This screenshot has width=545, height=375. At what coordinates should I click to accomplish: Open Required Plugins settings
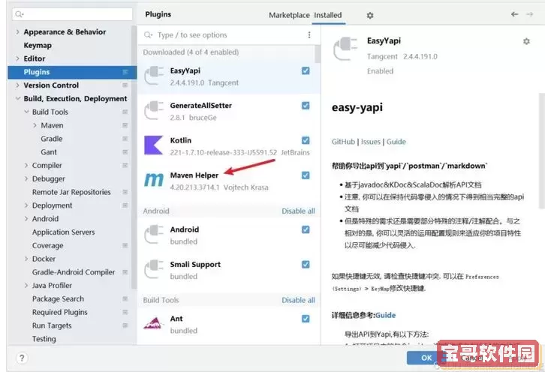tap(60, 312)
